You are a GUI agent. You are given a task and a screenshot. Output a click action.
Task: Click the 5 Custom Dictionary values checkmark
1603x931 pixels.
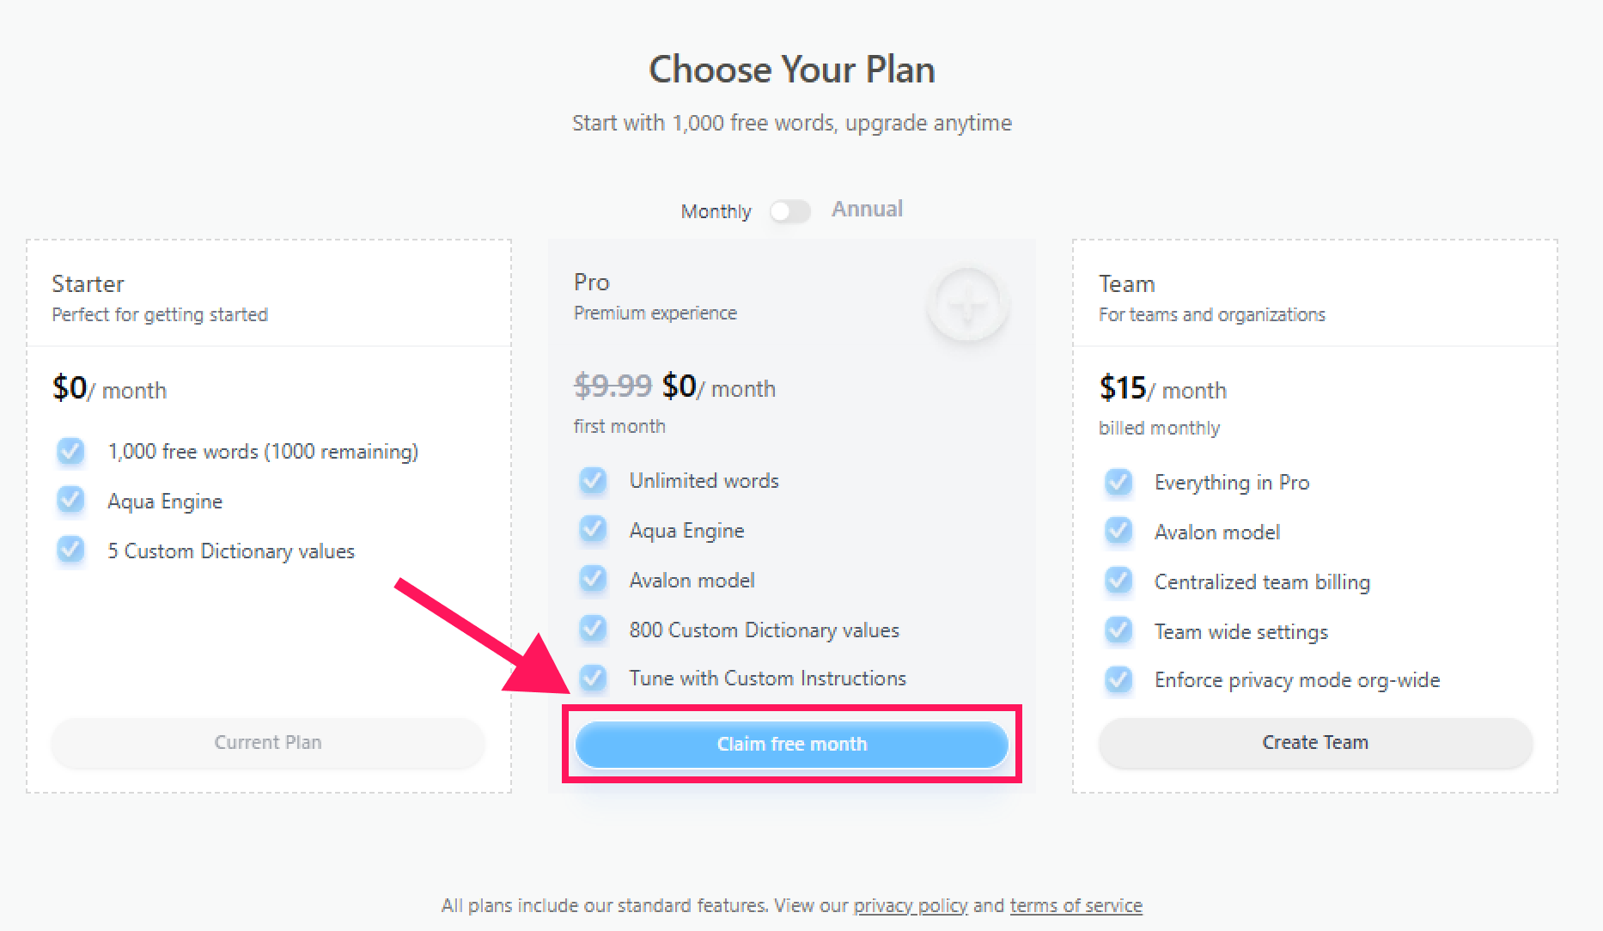[70, 551]
